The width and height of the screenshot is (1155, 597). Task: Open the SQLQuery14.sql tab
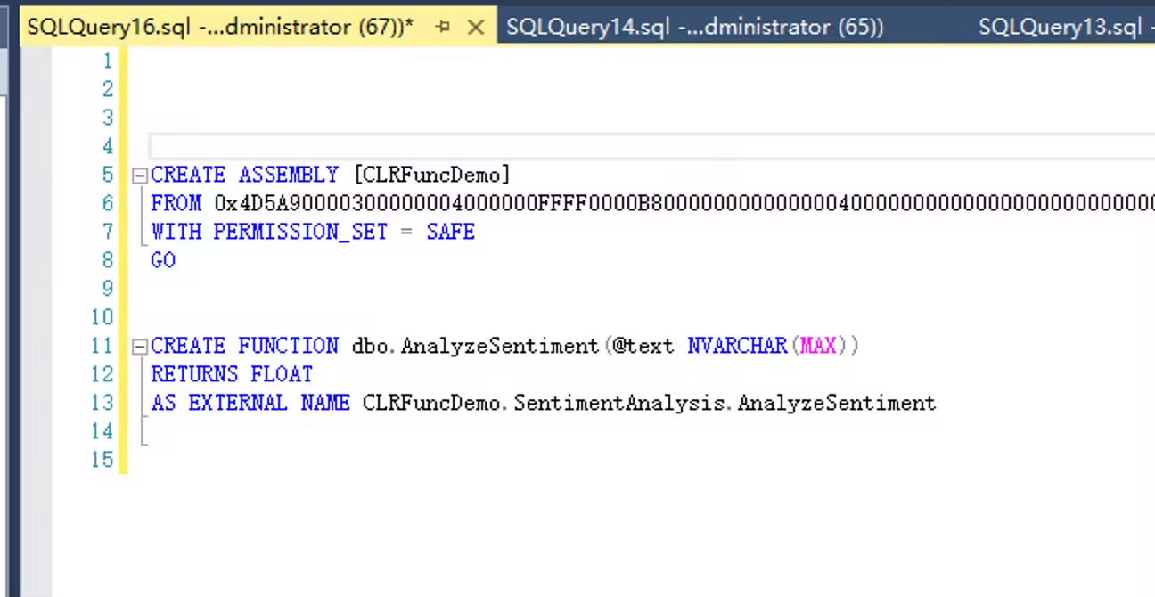pyautogui.click(x=695, y=27)
